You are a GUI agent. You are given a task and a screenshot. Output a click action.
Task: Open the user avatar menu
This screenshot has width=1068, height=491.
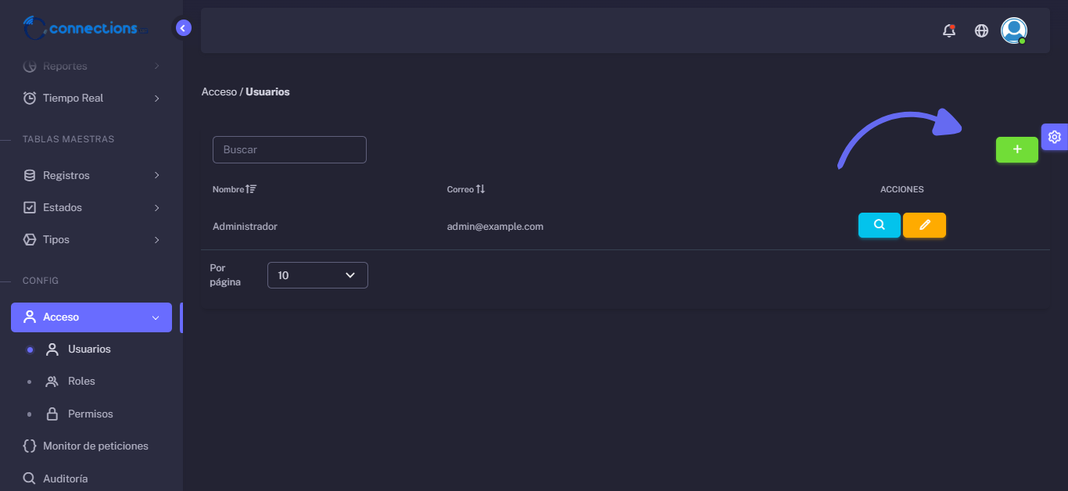1014,30
